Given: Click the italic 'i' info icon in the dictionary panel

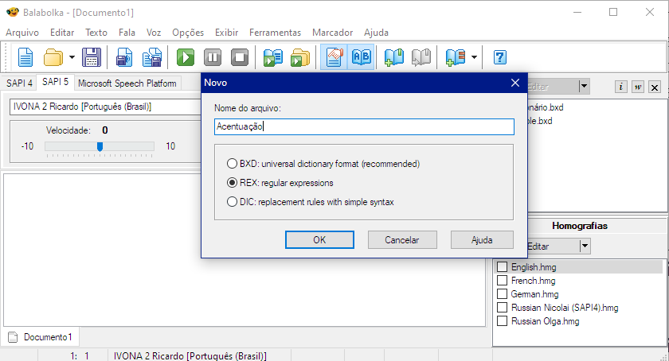Looking at the screenshot, I should [x=620, y=87].
